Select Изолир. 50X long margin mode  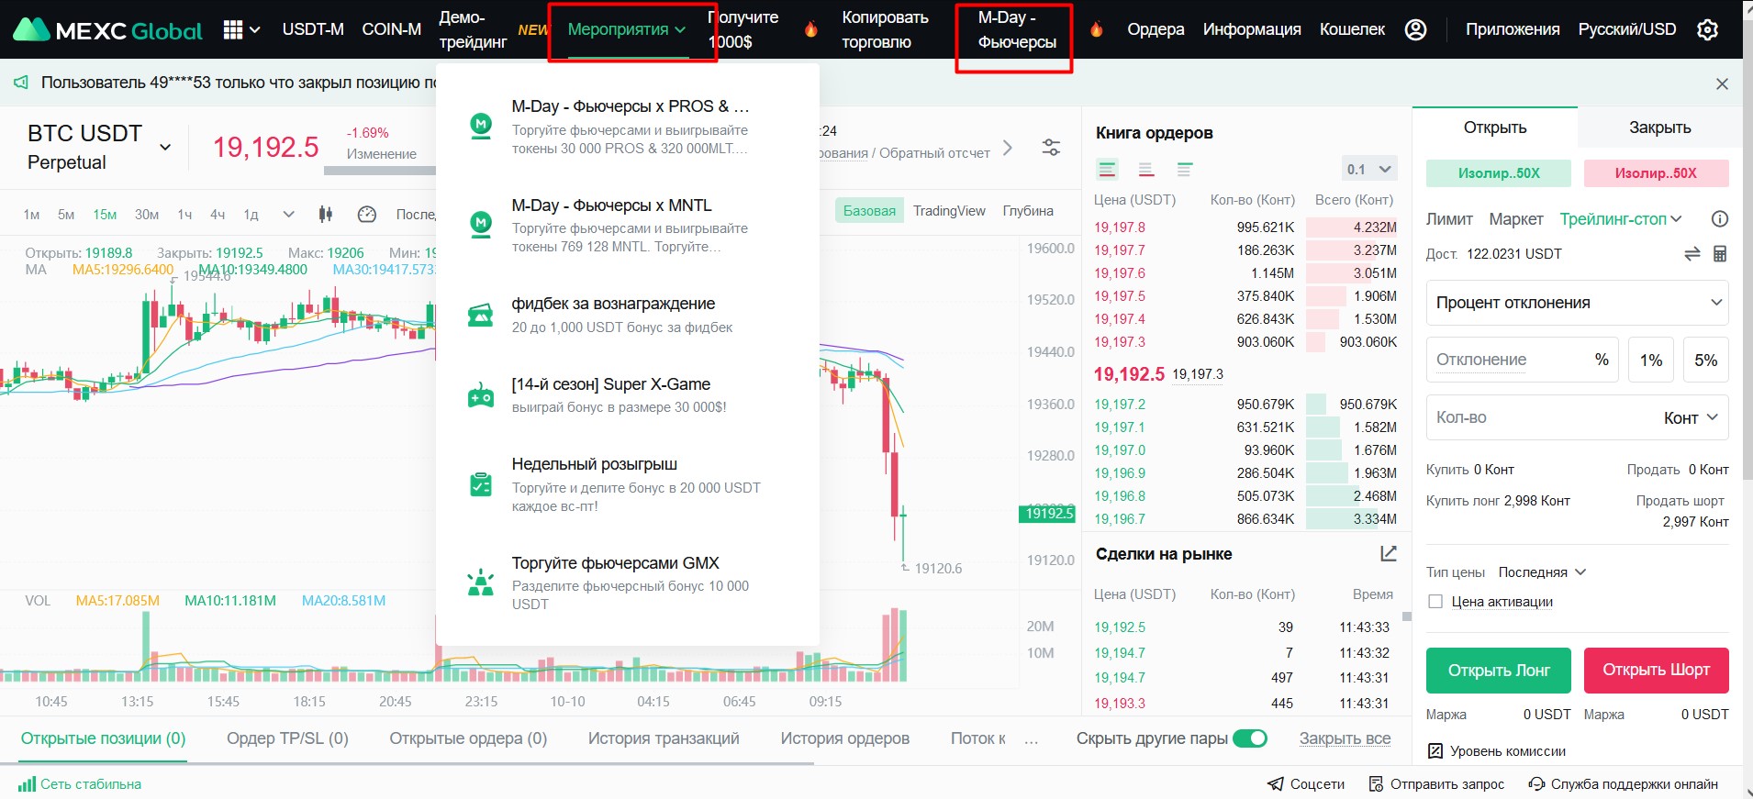click(x=1498, y=173)
